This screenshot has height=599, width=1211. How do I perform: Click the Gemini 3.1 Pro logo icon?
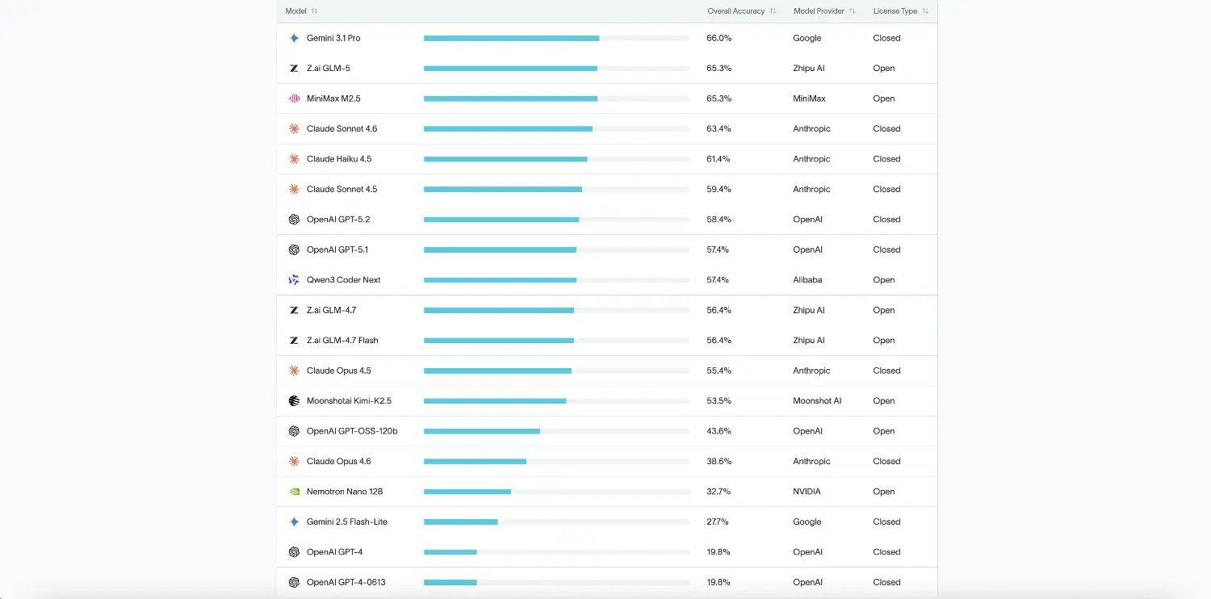(x=294, y=38)
